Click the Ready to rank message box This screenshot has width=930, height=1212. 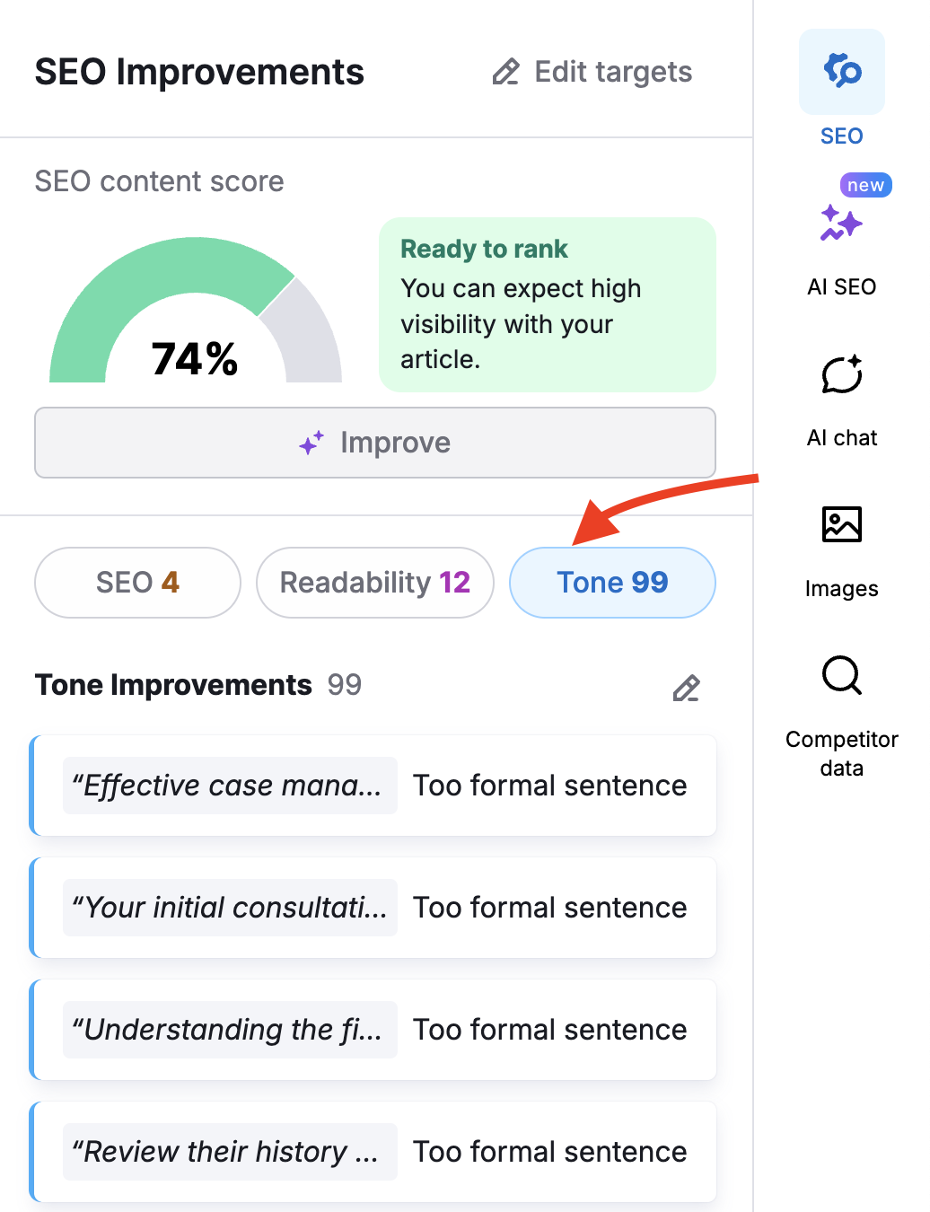(547, 304)
